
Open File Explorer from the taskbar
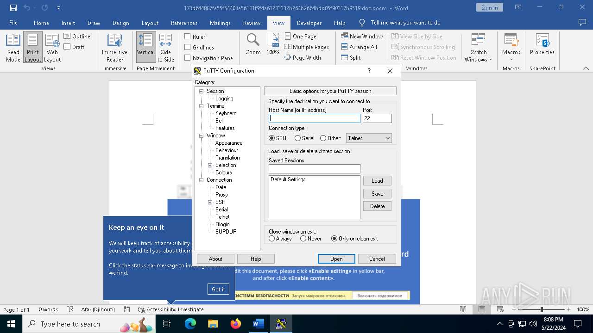pos(213,324)
